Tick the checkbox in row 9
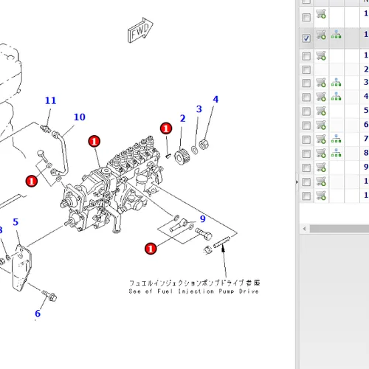Image resolution: width=369 pixels, height=369 pixels. 306,168
